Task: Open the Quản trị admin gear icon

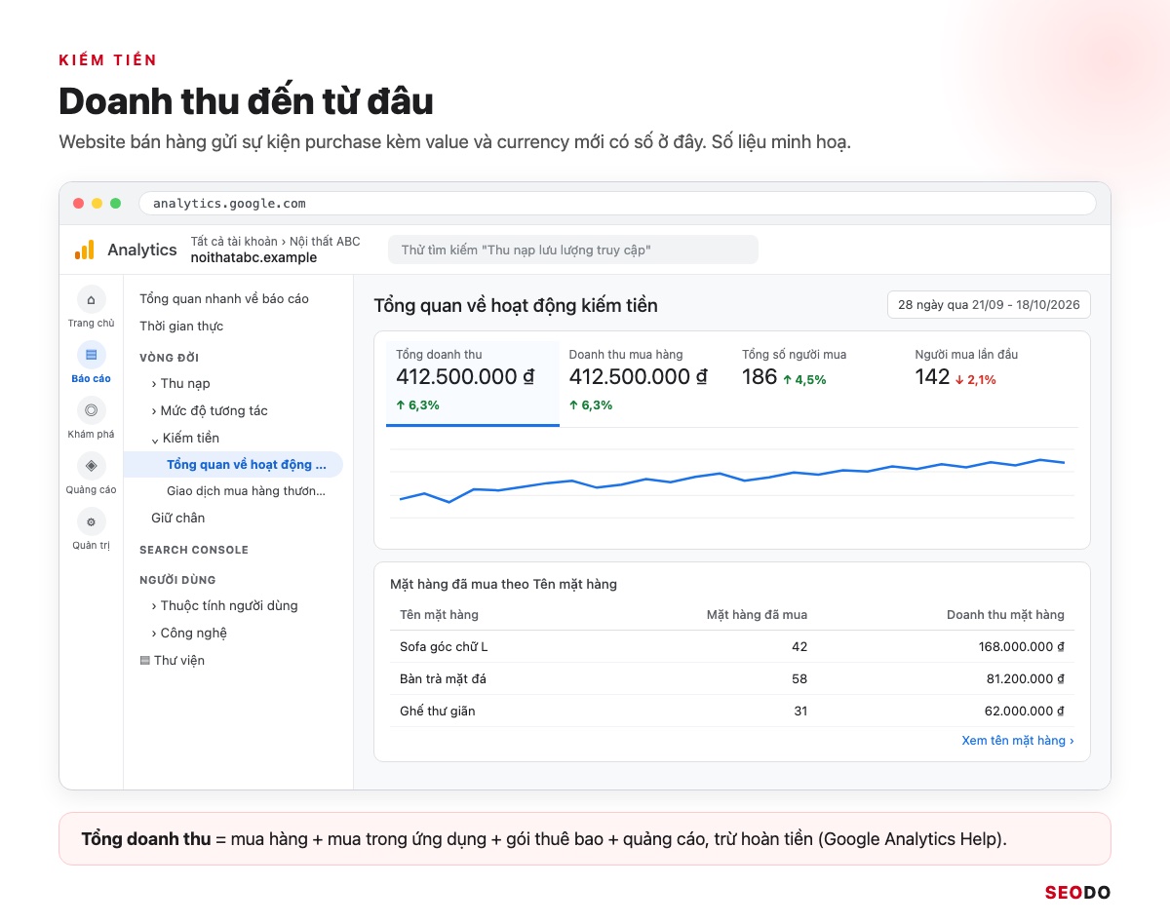Action: 92,521
